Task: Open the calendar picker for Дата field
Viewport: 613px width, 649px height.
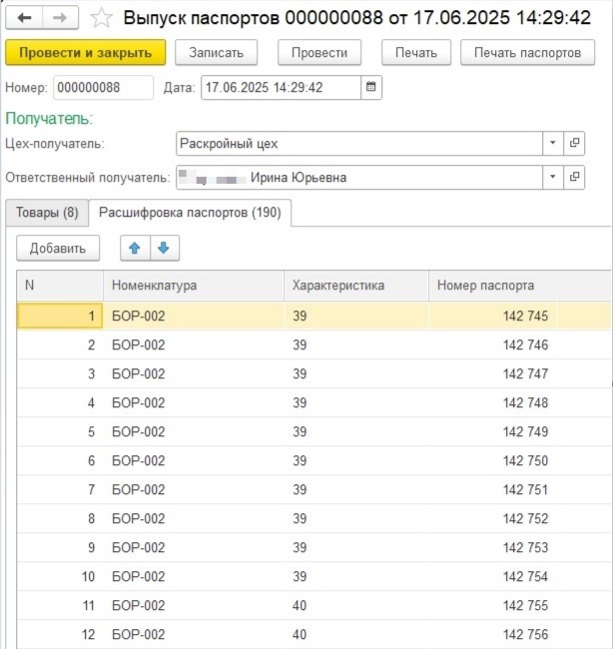Action: (x=371, y=87)
